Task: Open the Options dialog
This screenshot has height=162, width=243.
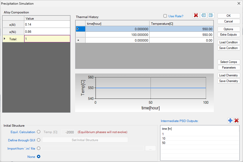Action: point(229,29)
